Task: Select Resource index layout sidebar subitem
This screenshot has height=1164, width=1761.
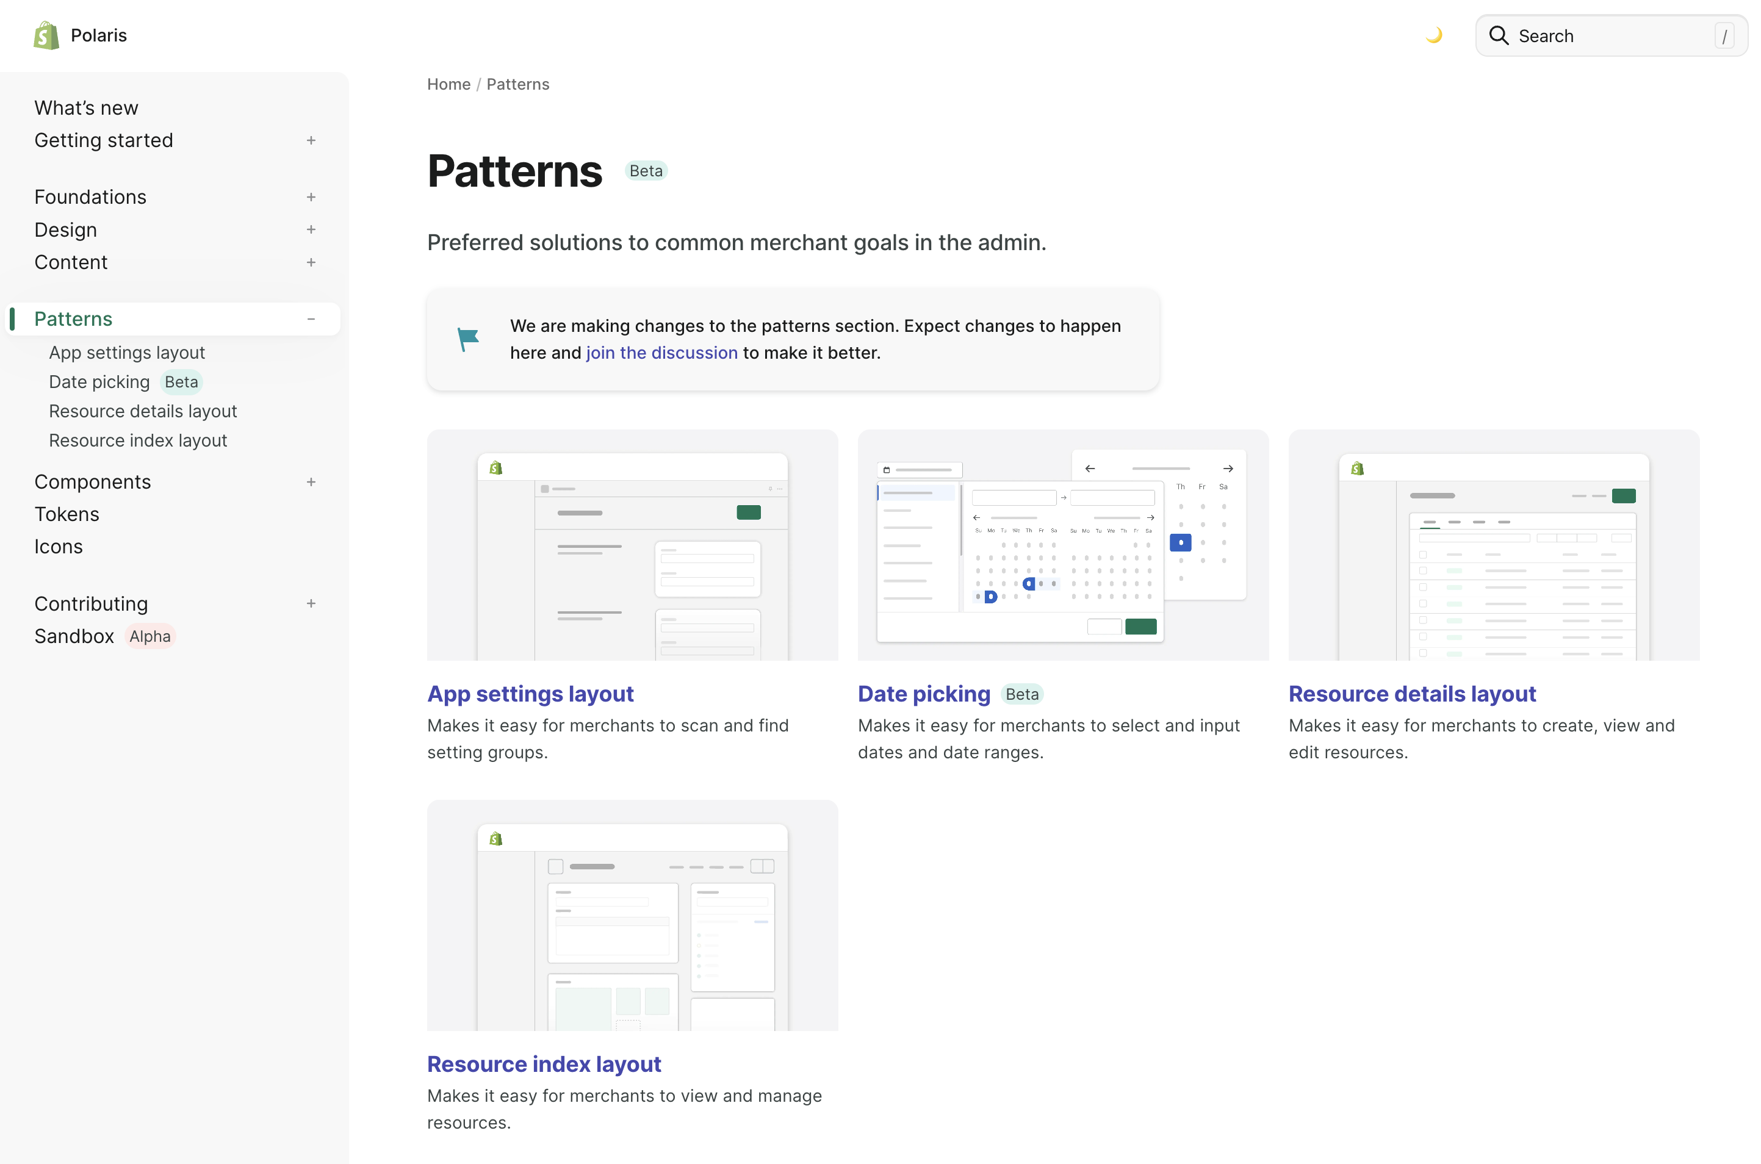Action: tap(138, 440)
